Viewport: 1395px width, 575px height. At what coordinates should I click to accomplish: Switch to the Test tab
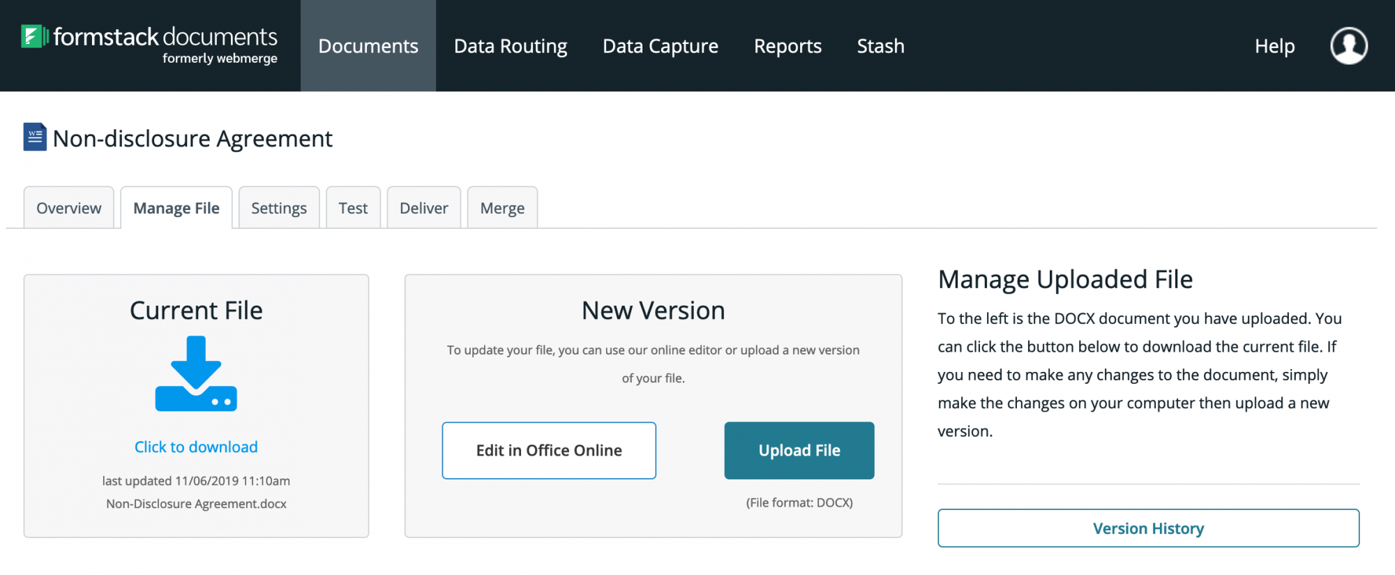click(x=353, y=208)
